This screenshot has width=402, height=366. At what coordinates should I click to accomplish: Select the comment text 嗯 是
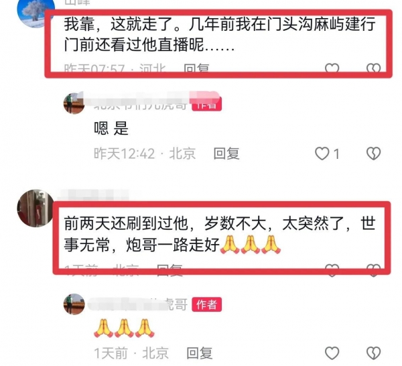(111, 128)
